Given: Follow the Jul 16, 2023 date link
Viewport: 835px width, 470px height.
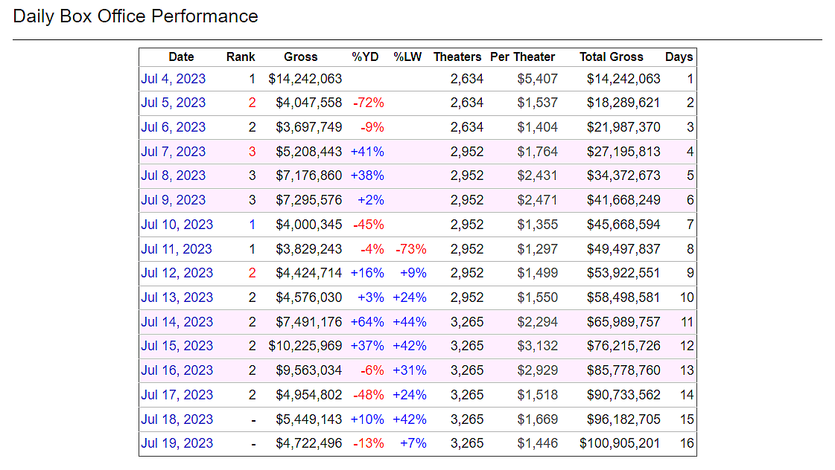Looking at the screenshot, I should (x=177, y=370).
